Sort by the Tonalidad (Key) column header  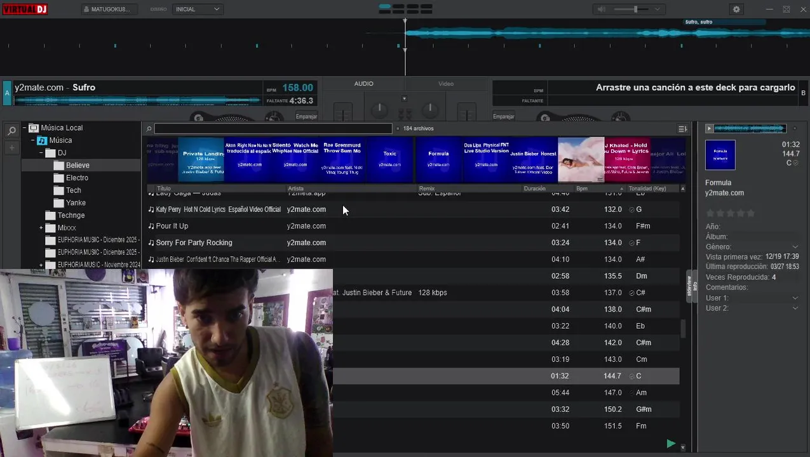click(647, 189)
